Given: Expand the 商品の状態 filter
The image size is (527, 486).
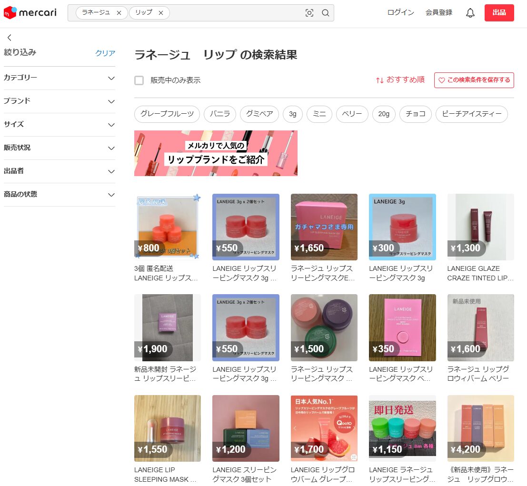Looking at the screenshot, I should click(59, 194).
